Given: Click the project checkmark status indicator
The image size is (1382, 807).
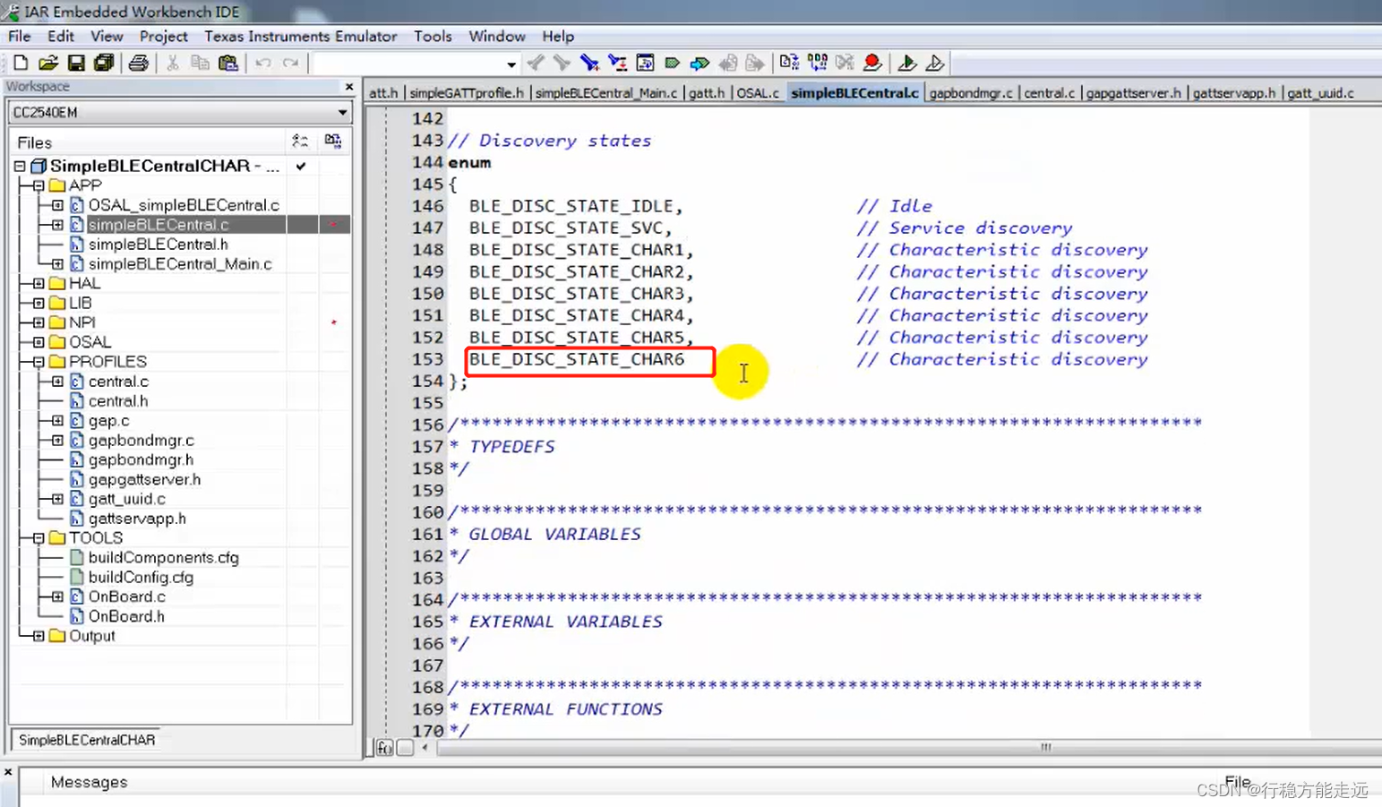Looking at the screenshot, I should (x=301, y=167).
